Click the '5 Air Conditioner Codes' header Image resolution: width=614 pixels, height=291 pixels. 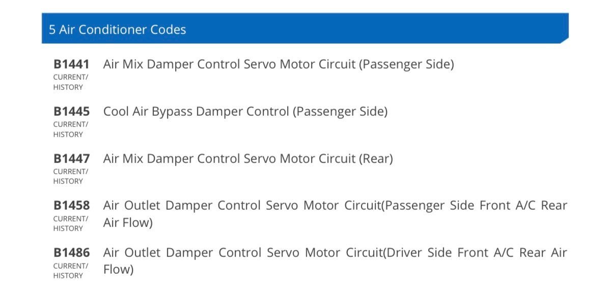(118, 29)
